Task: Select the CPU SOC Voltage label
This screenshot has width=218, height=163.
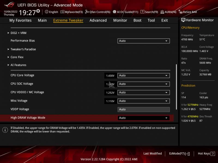Action: click(22, 84)
